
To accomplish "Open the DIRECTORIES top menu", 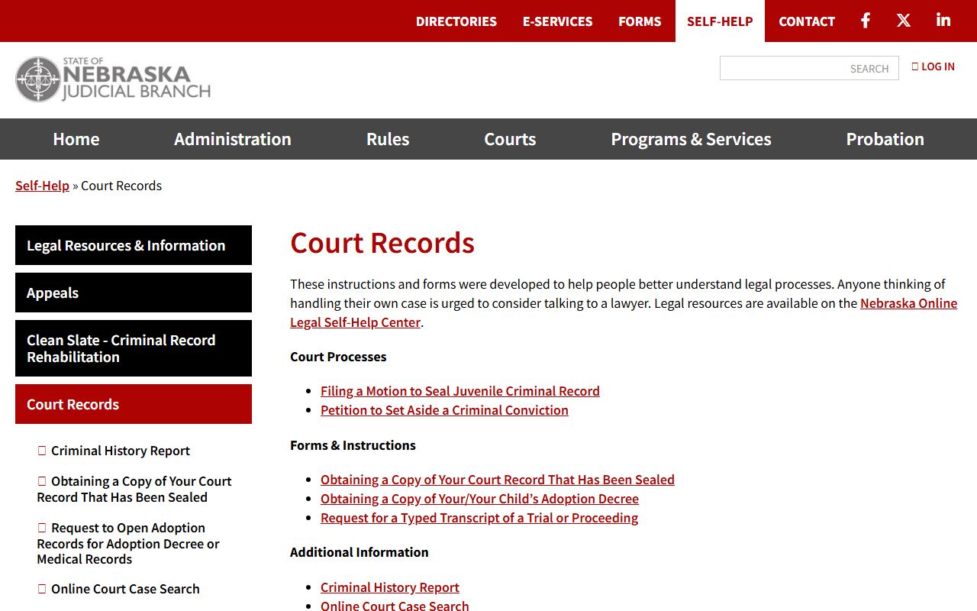I will tap(456, 21).
